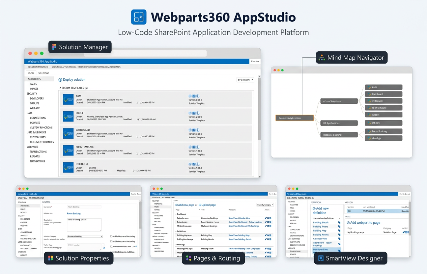Enable Webparts Versioning

click(111, 236)
